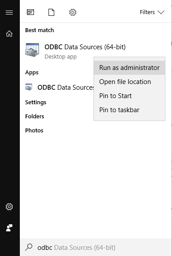Click the ODBC toolbox icon under Best match
This screenshot has height=256, width=172.
click(x=32, y=50)
